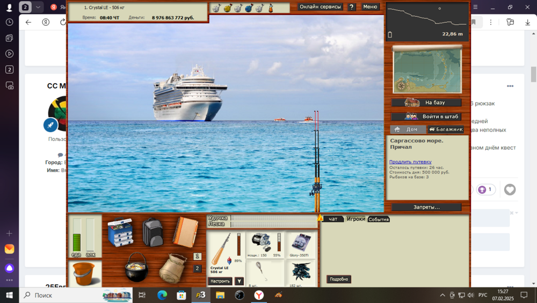Screen dimensions: 537x303
Task: Click the Продлить путевку link
Action: 410,162
